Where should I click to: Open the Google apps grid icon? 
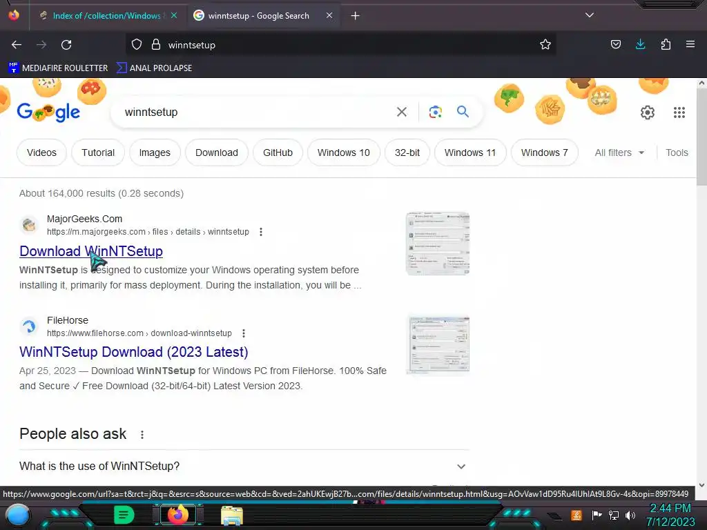coord(679,112)
